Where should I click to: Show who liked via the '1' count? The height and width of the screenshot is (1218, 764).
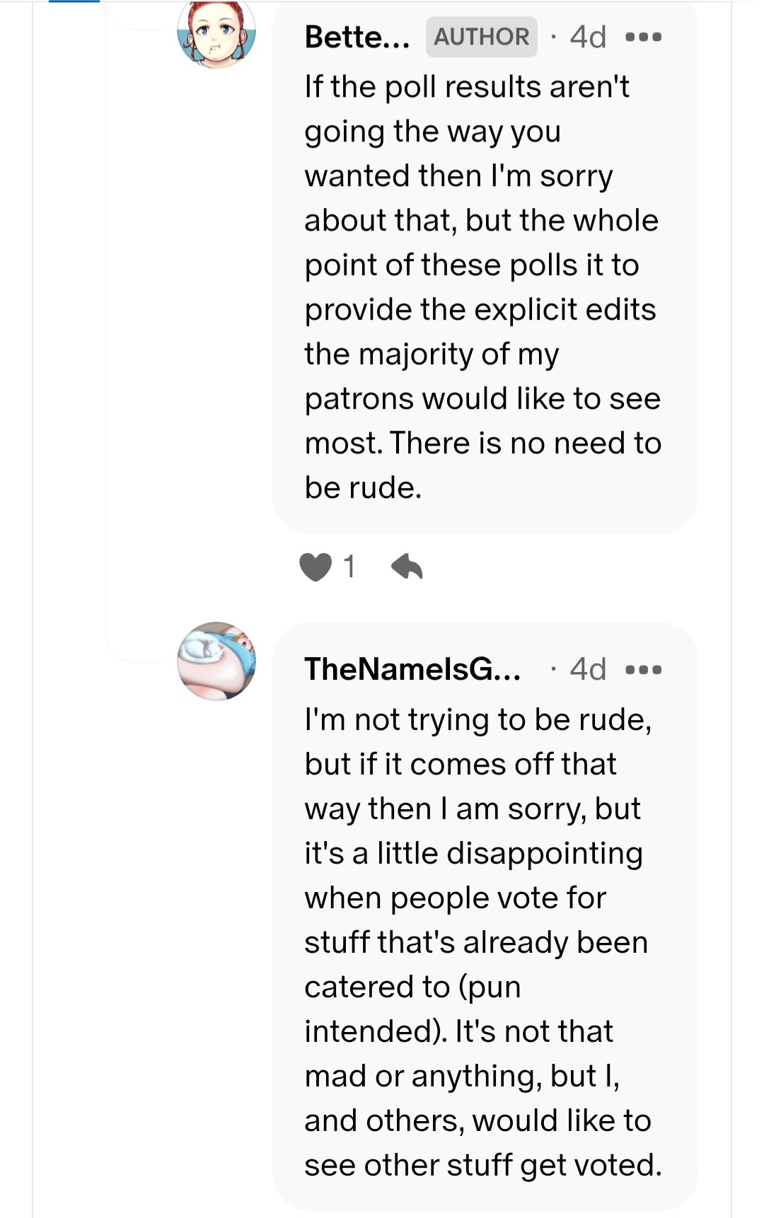tap(349, 567)
